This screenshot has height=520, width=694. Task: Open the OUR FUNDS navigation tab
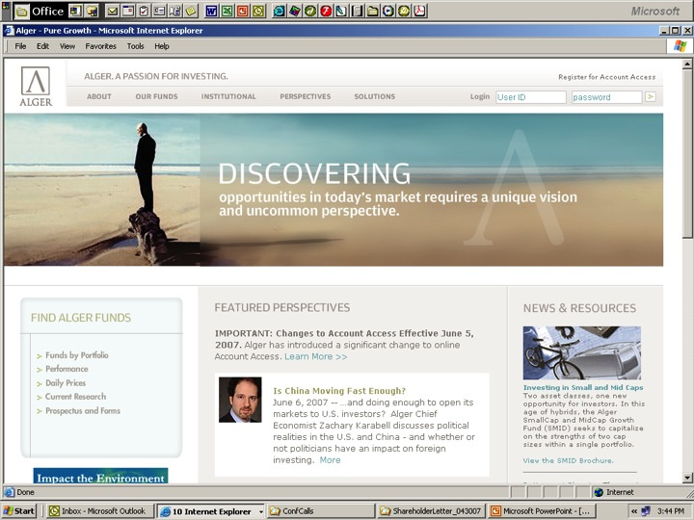(x=156, y=96)
